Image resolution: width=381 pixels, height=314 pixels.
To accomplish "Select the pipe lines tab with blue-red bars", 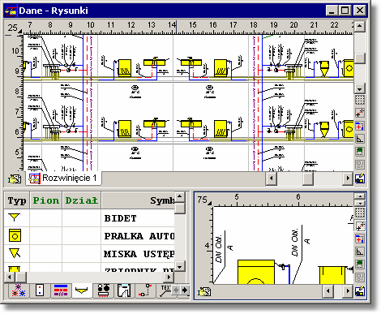I will click(x=61, y=290).
